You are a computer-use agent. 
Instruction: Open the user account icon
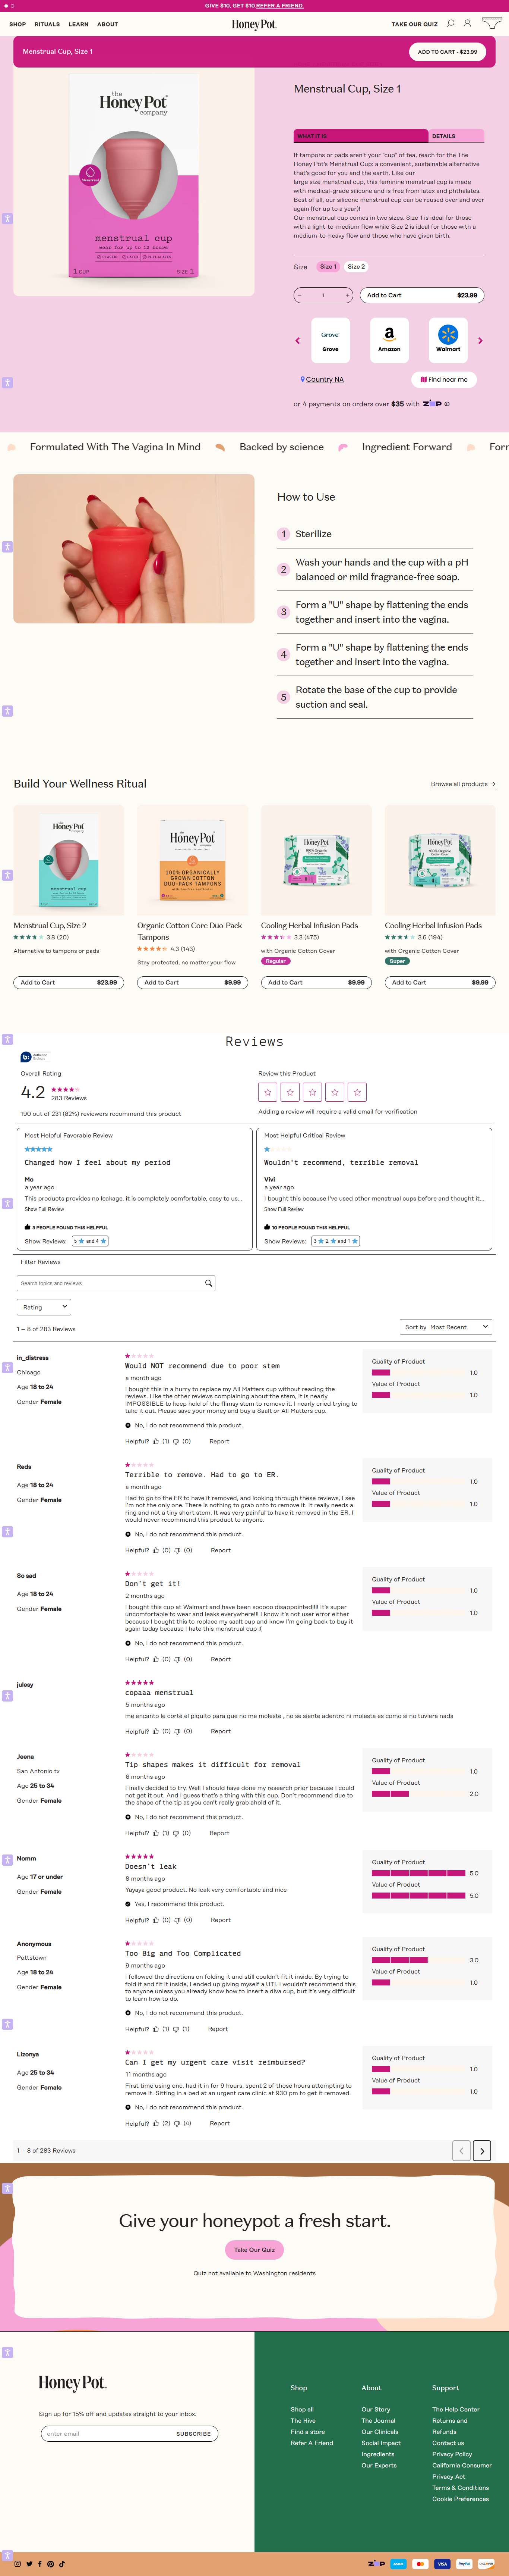tap(467, 24)
